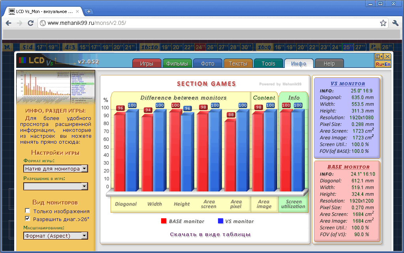Open the Help tab
The height and width of the screenshot is (253, 404).
coord(329,64)
